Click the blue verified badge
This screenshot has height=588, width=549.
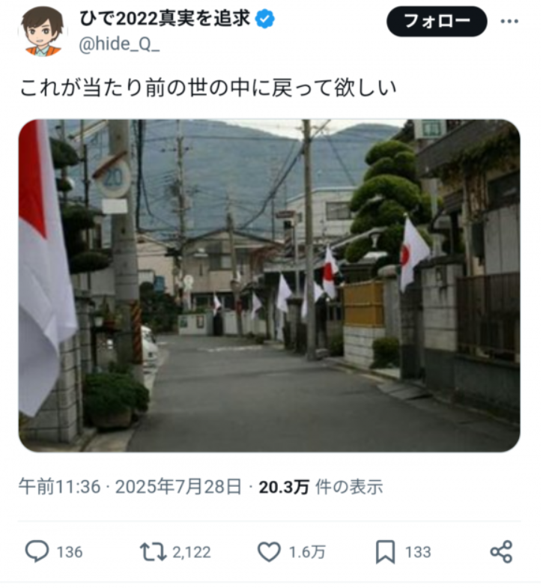pyautogui.click(x=264, y=19)
